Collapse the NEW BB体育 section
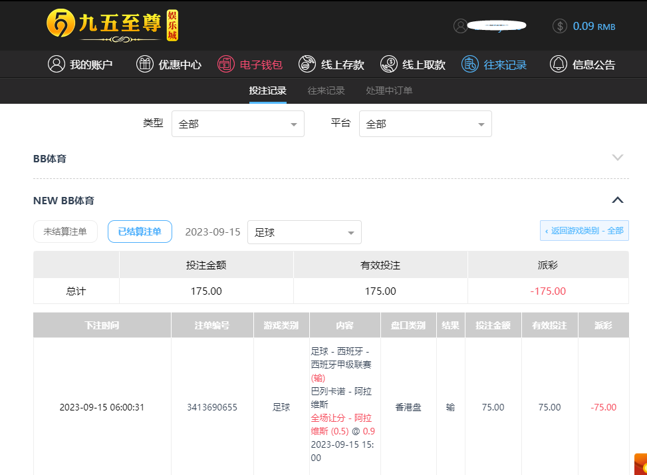This screenshot has width=647, height=475. (x=617, y=200)
